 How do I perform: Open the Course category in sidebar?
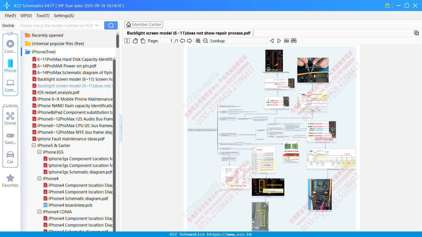click(10, 46)
